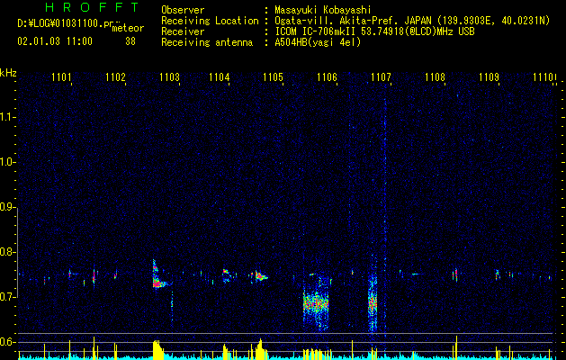
Task: Select observer name Masayuki Kobayashi
Action: coord(323,10)
